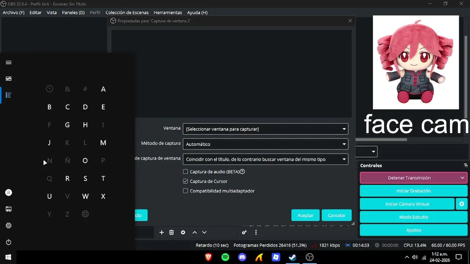Click Cancelar button
The width and height of the screenshot is (470, 264).
[x=337, y=215]
